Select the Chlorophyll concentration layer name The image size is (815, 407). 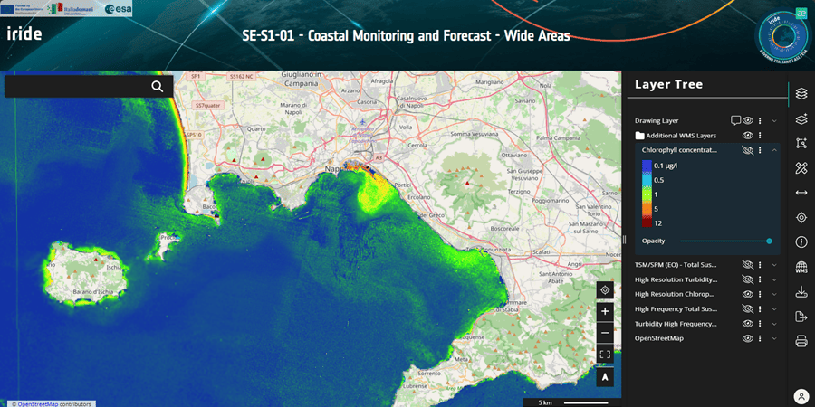click(679, 150)
